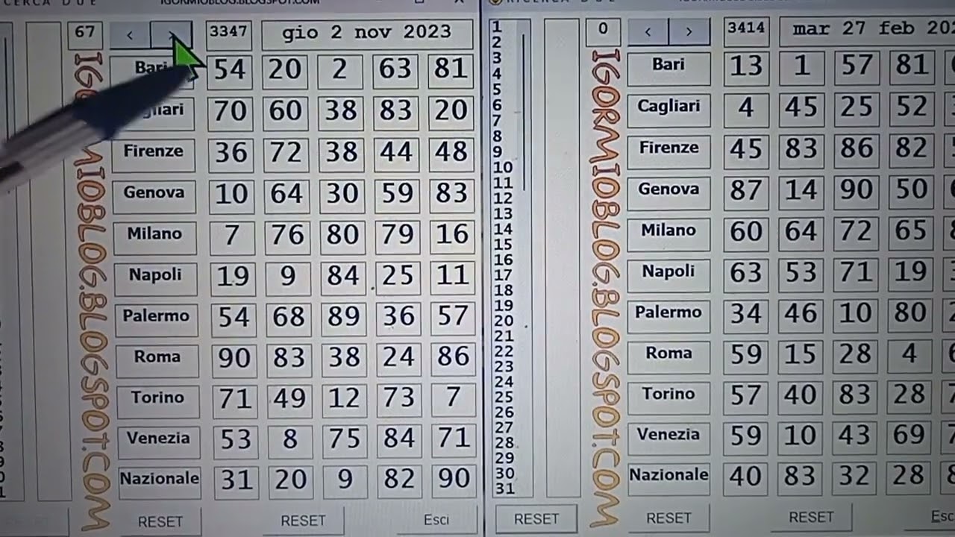Image resolution: width=955 pixels, height=537 pixels.
Task: Click Nazionale number 32 in right window
Action: point(855,476)
